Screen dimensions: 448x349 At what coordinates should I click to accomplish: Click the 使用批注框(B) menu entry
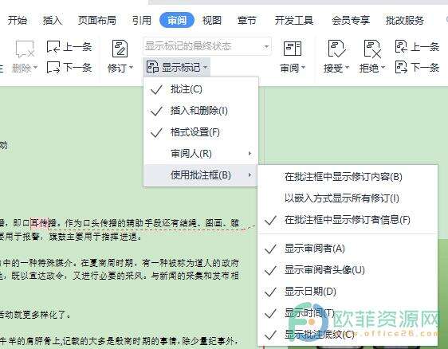pyautogui.click(x=201, y=175)
